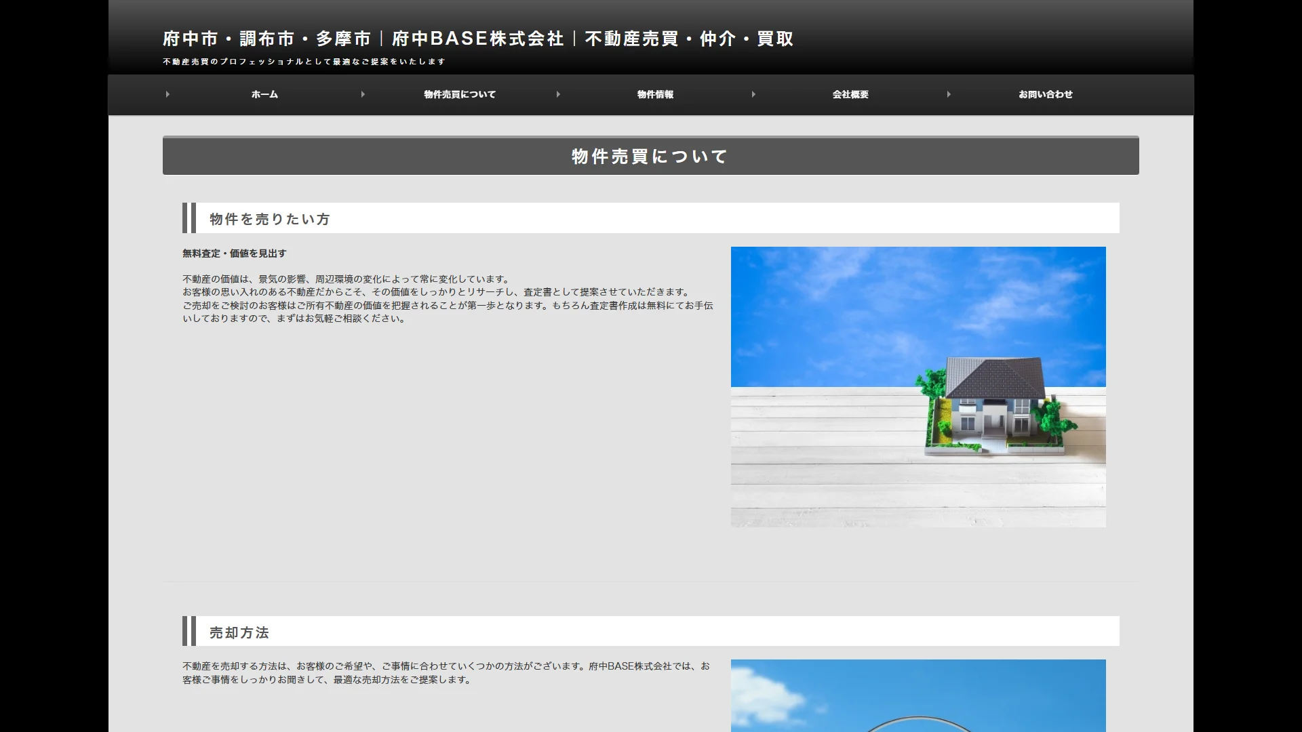Open the お問い合わせ menu item
The image size is (1302, 732).
click(x=1046, y=95)
